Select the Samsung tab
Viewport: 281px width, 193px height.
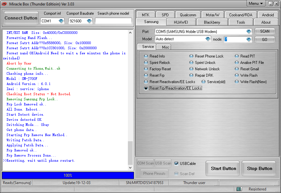[151, 22]
